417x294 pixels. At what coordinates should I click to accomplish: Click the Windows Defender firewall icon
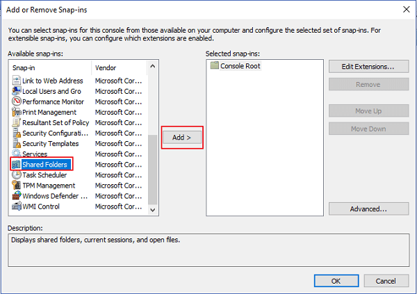point(17,196)
